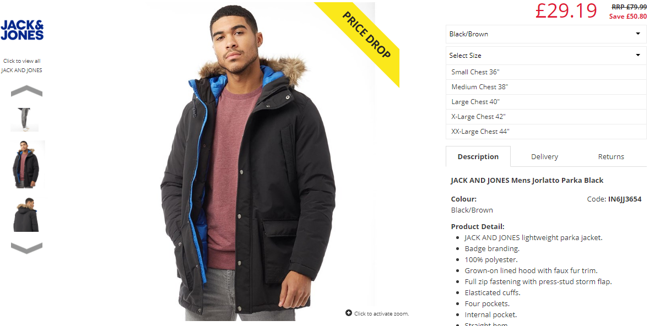Show the back-view parka thumbnail
Image resolution: width=649 pixels, height=326 pixels.
[26, 214]
